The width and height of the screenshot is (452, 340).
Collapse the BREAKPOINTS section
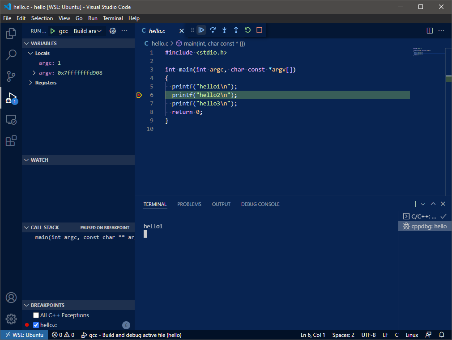(78, 305)
